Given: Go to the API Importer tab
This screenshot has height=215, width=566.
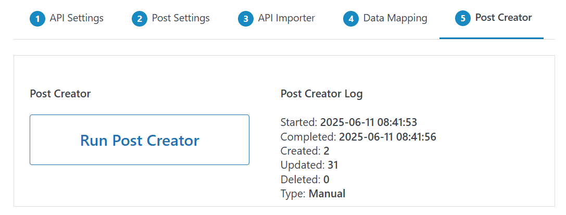Looking at the screenshot, I should point(286,18).
